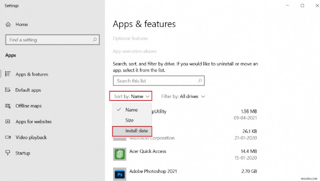Select the Adobe Photoshop 2021 icon
This screenshot has width=320, height=181.
[119, 174]
